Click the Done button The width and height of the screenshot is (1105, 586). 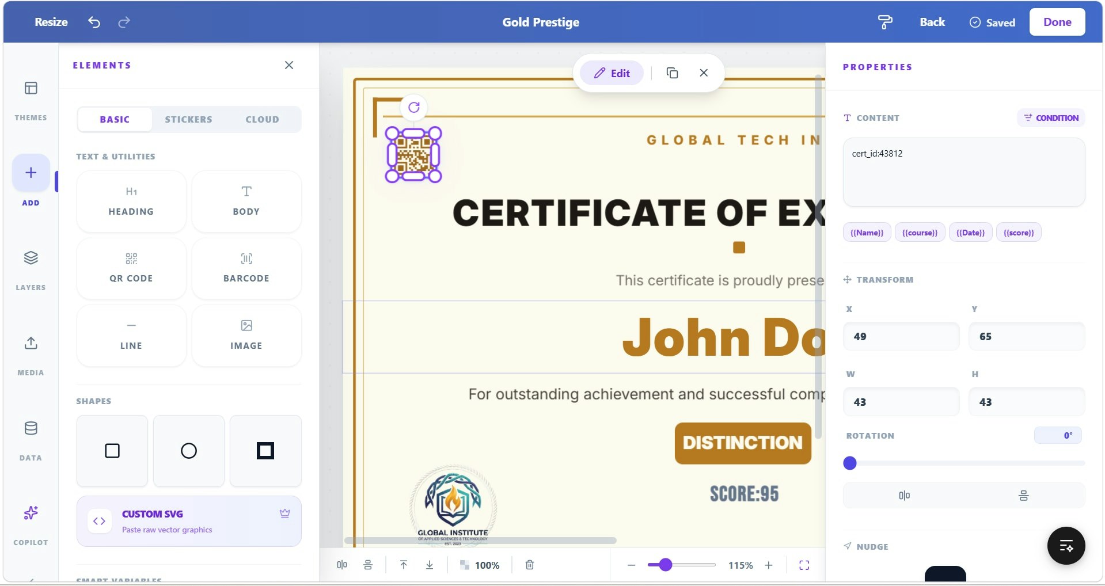tap(1057, 22)
